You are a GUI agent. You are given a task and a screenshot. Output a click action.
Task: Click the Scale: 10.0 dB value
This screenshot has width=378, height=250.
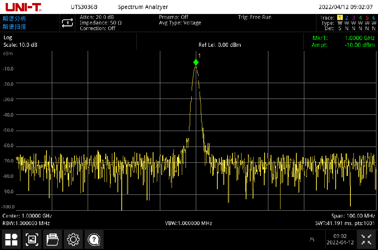pos(20,45)
